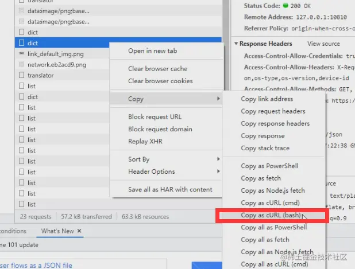Click the Status Code 200 OK value
Viewport: 355px width, 269px height.
[x=300, y=6]
